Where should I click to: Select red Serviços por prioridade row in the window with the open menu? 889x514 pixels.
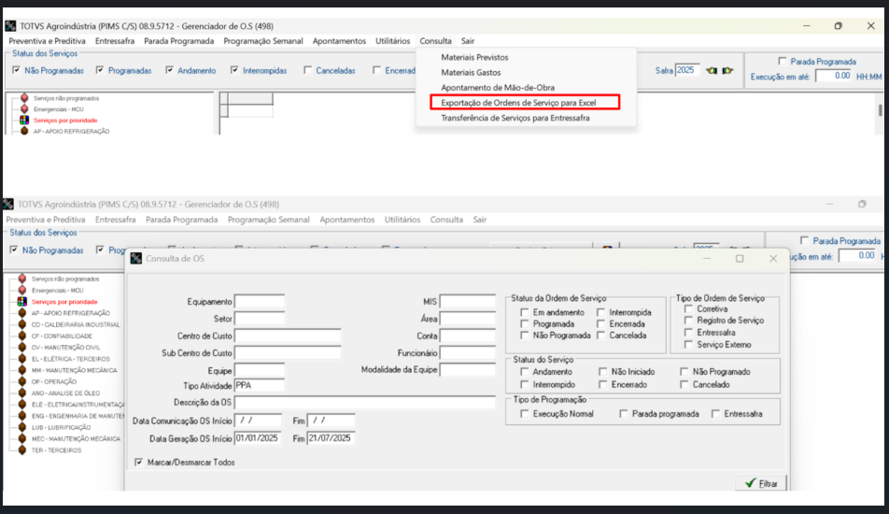(x=65, y=121)
